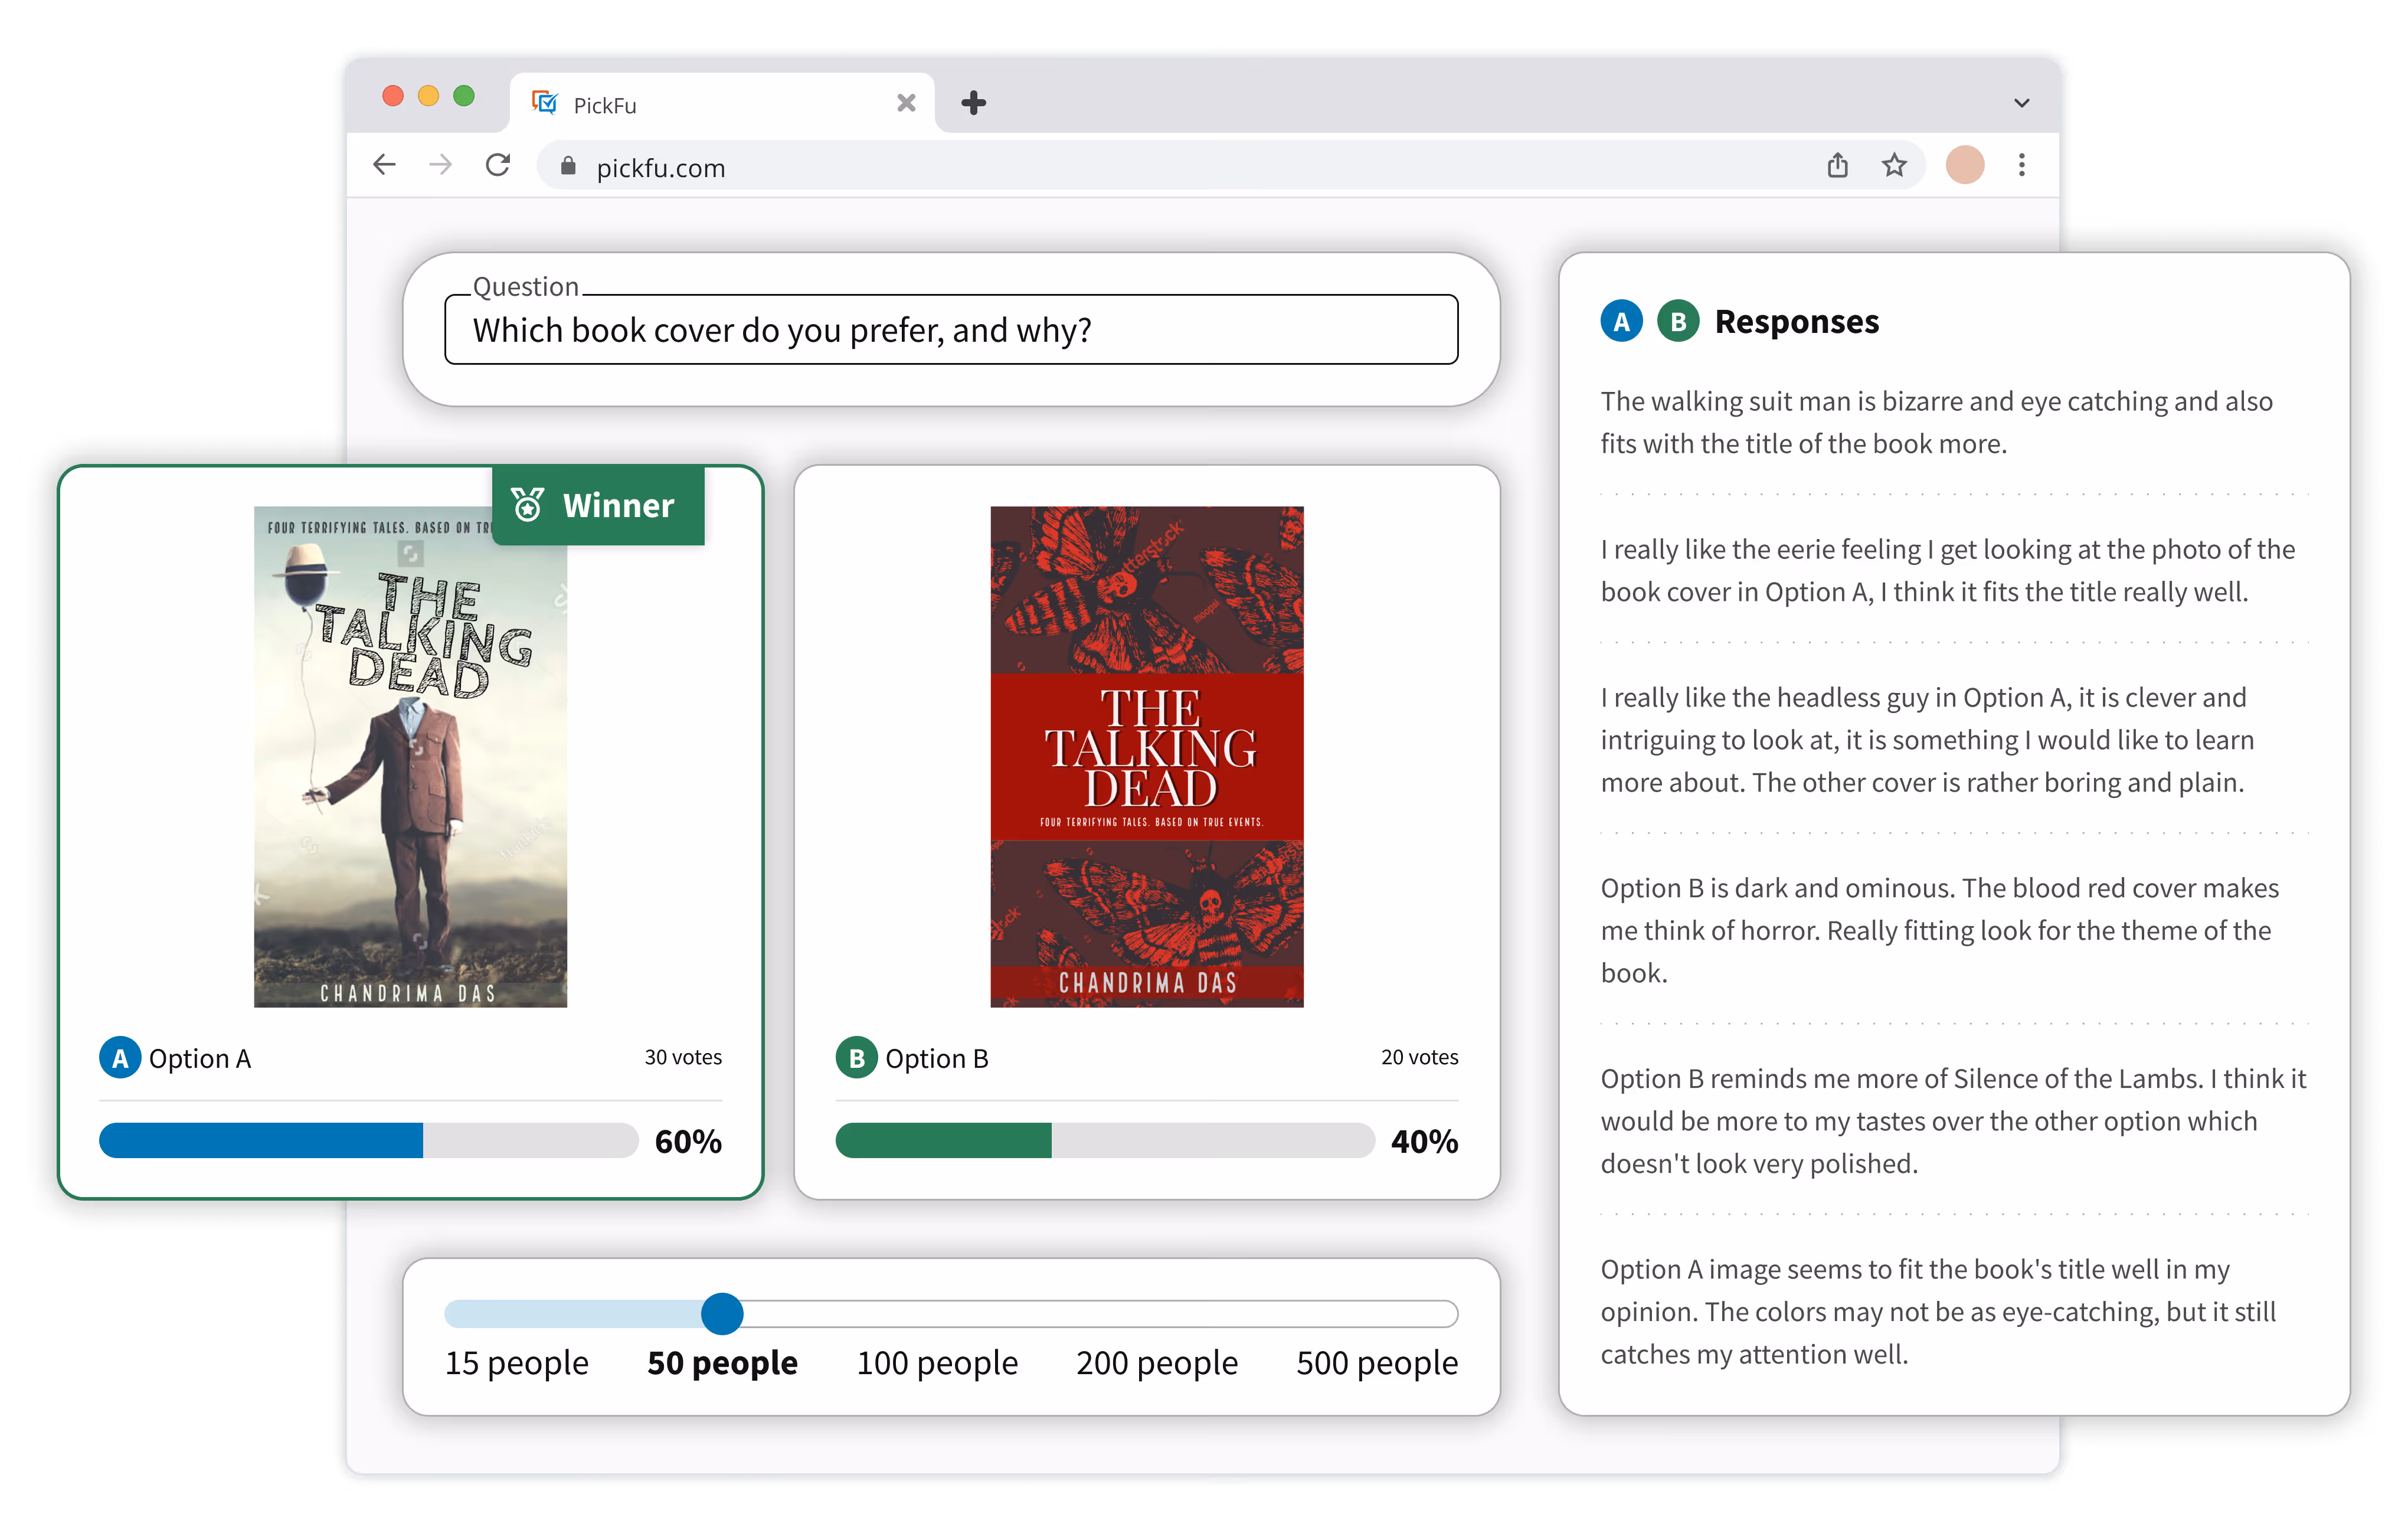The height and width of the screenshot is (1530, 2408).
Task: Click the Question input field
Action: pos(950,330)
